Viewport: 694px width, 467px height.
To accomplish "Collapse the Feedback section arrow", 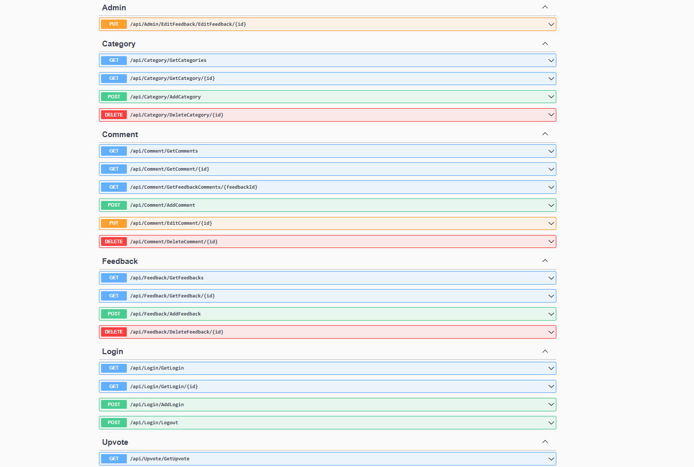I will tap(545, 261).
